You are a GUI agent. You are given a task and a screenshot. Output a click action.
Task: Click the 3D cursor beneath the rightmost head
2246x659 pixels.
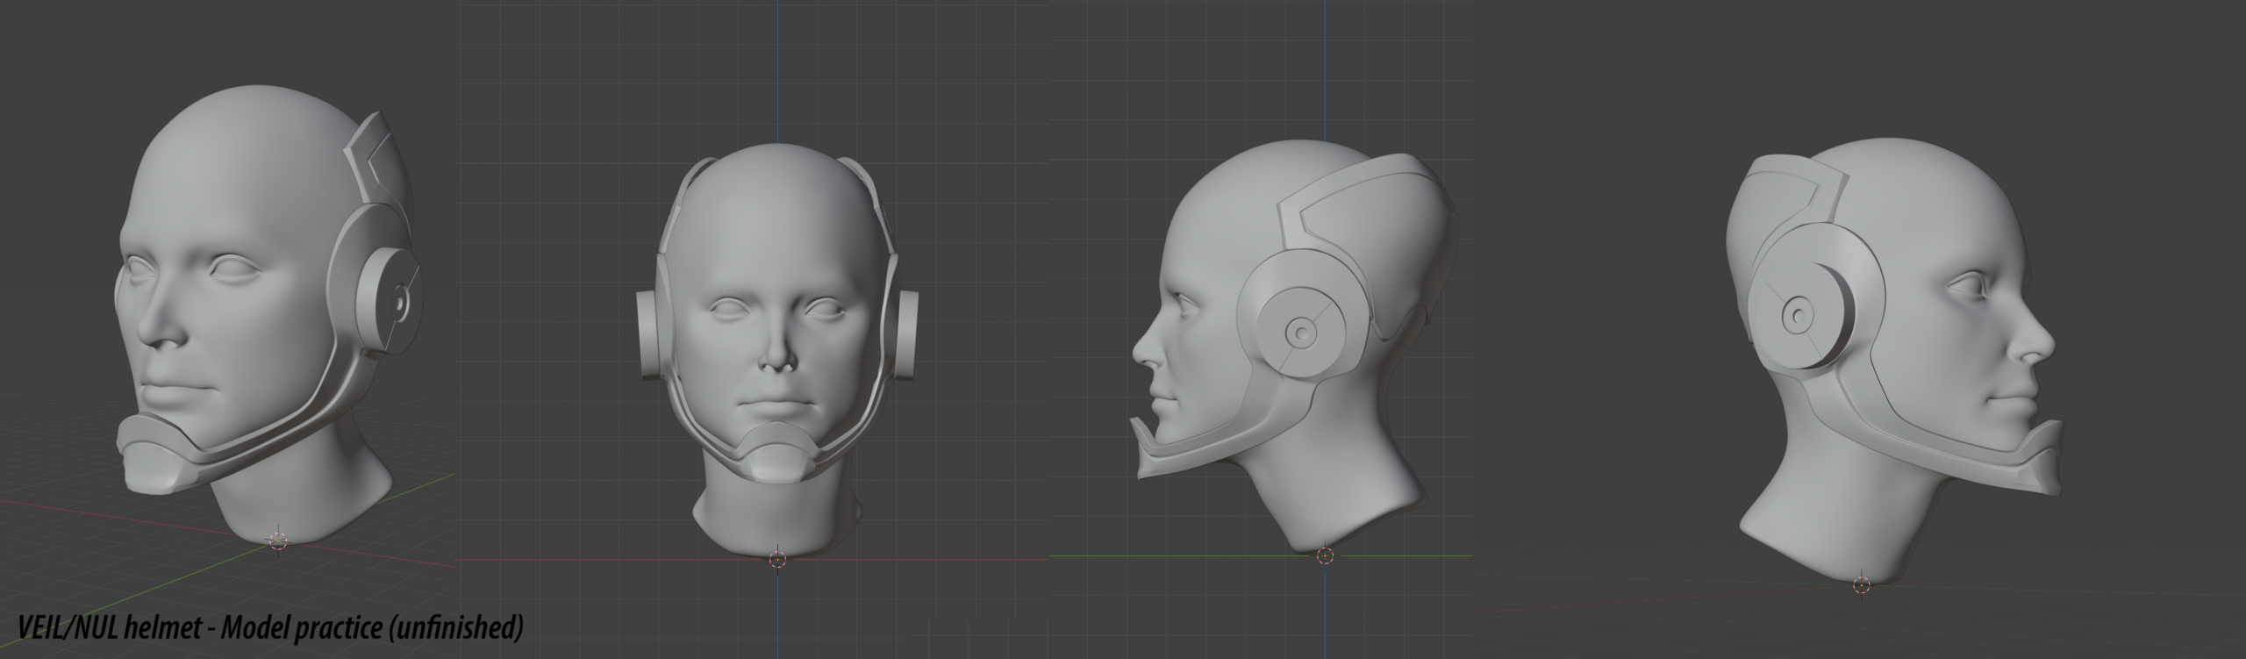pyautogui.click(x=1861, y=585)
